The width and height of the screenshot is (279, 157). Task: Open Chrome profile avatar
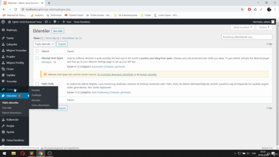click(269, 10)
